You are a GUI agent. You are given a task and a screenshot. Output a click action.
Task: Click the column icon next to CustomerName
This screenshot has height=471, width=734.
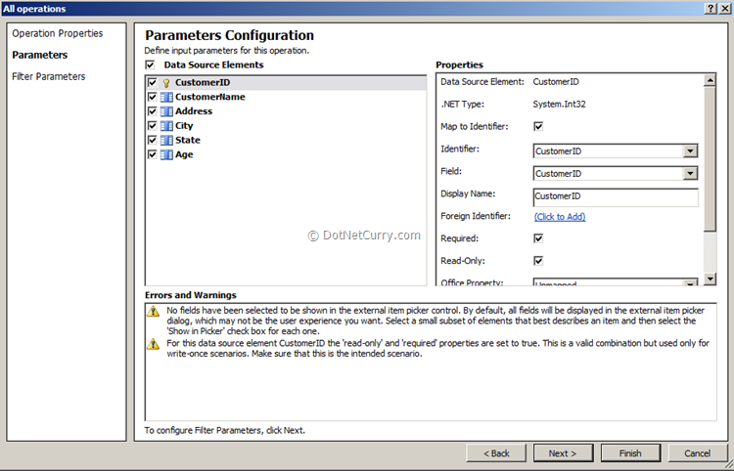point(166,97)
